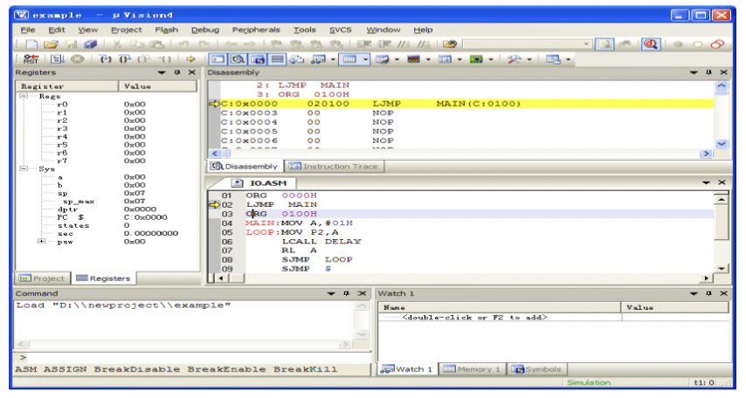Click the Stop execution icon

[x=77, y=59]
